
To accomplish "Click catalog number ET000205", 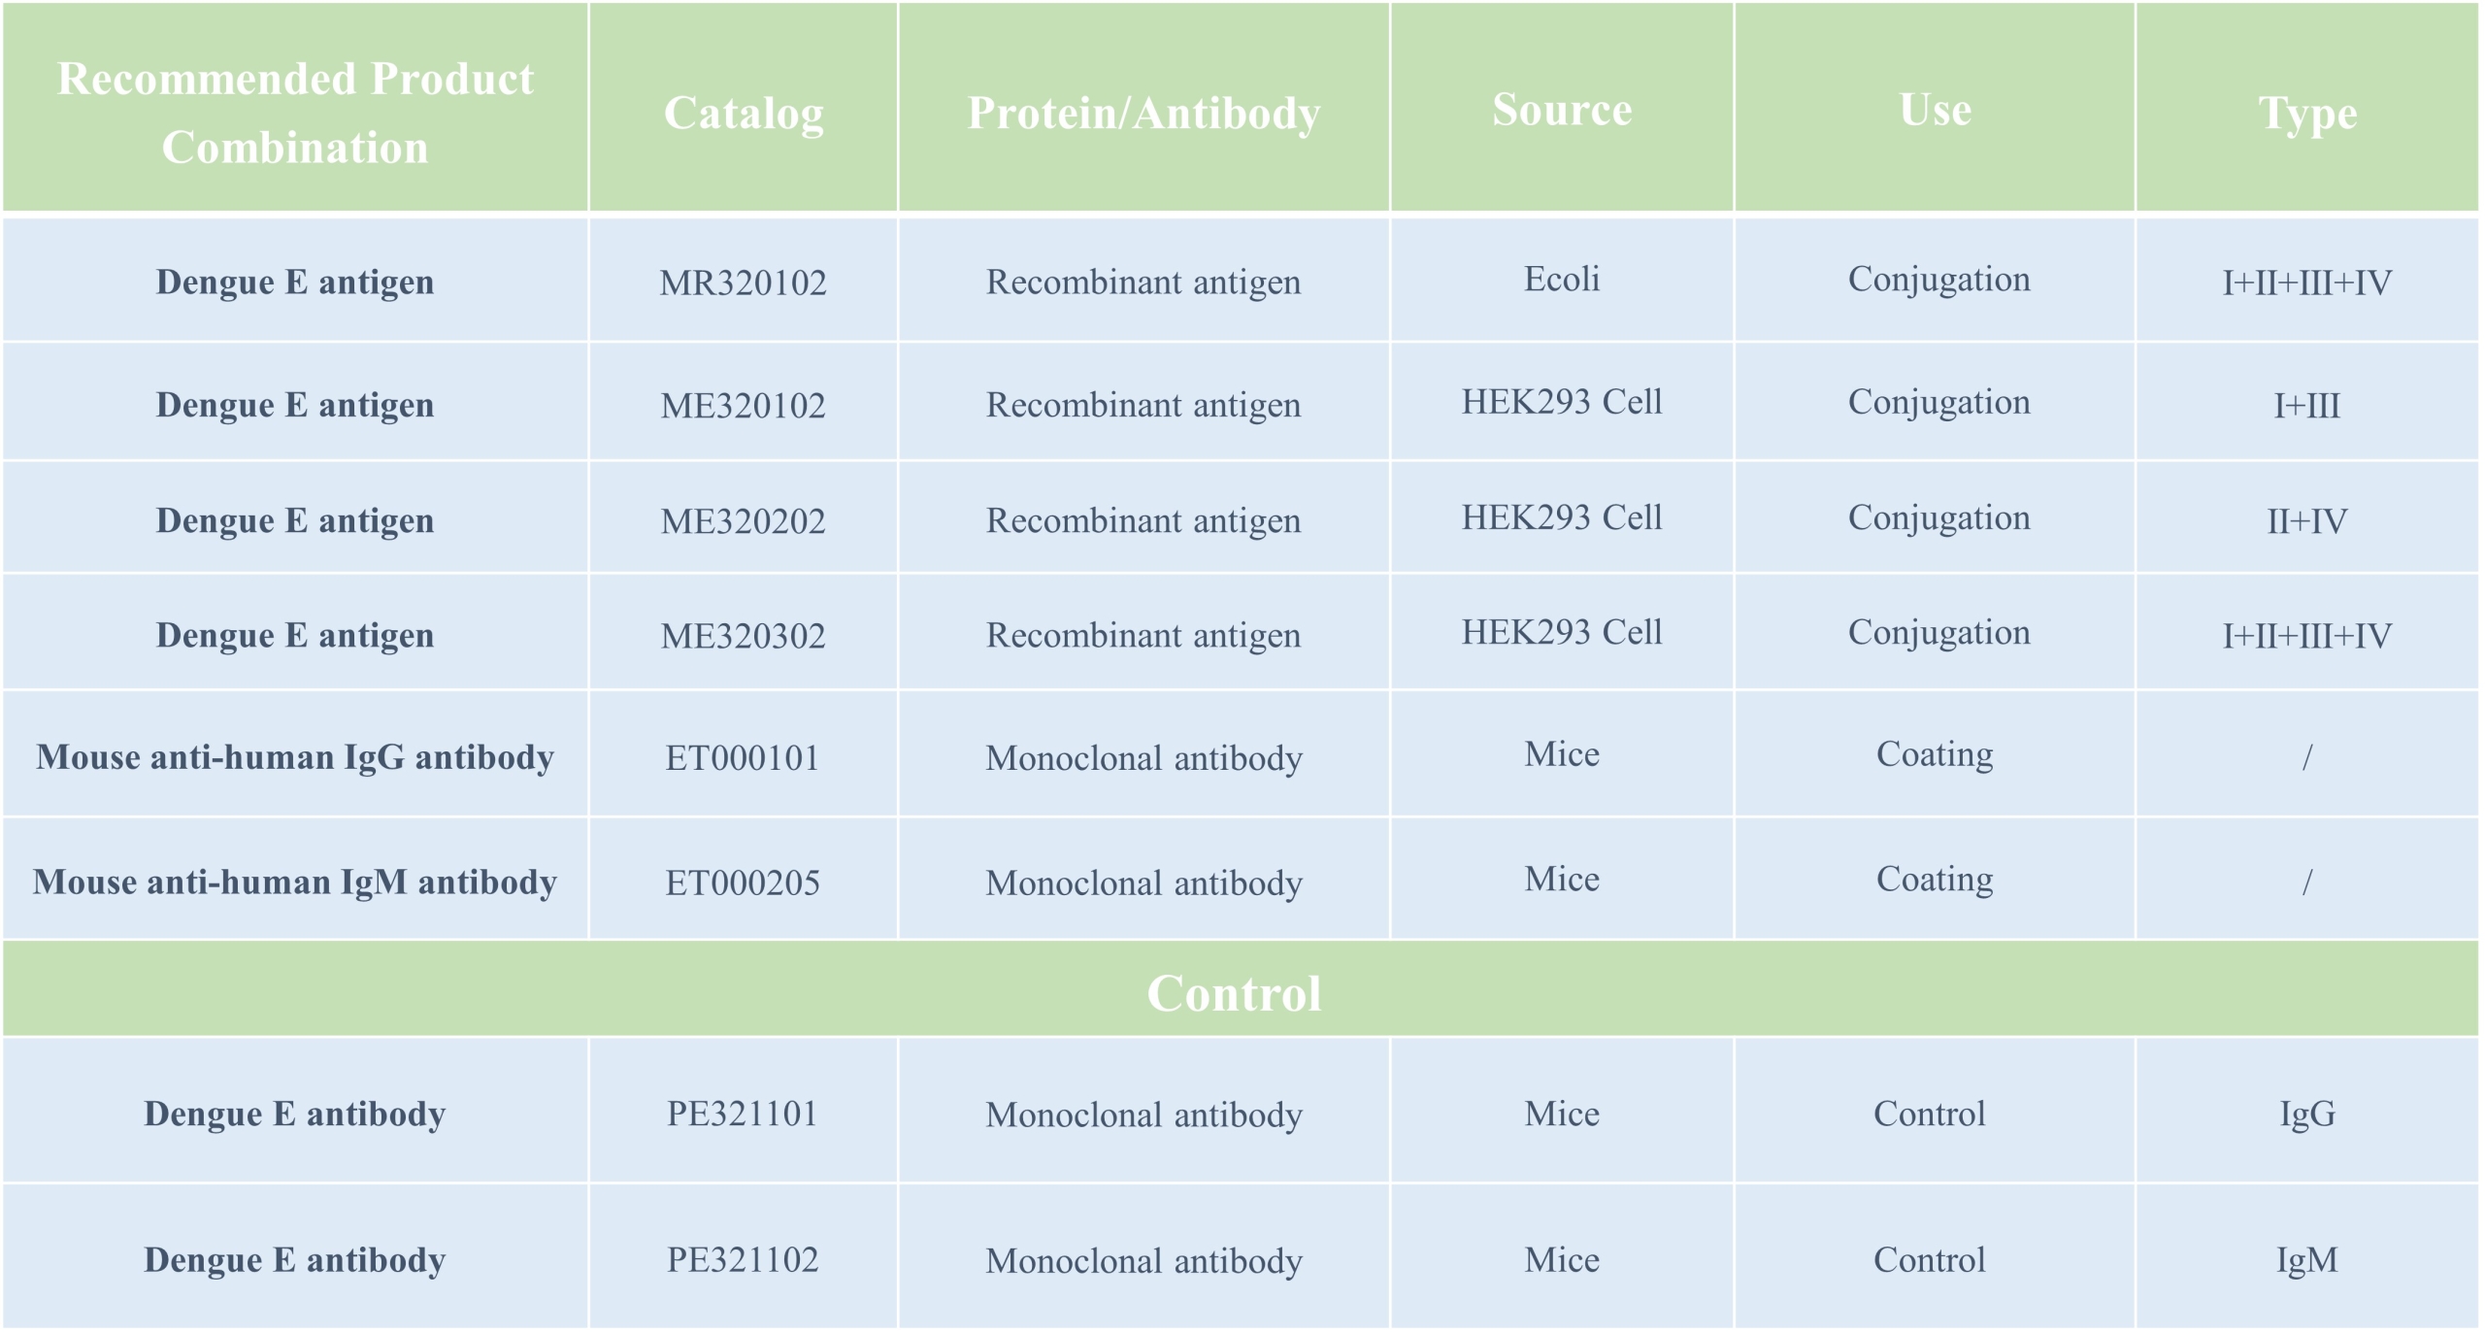I will point(743,882).
